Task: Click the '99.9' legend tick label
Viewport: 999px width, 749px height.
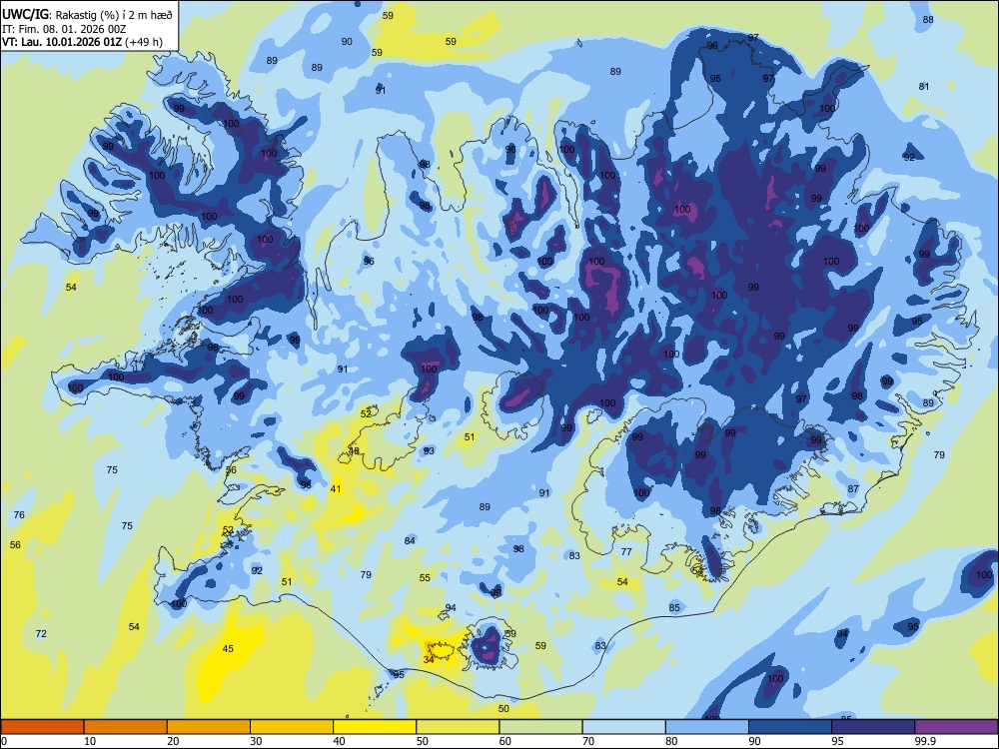Action: click(925, 741)
